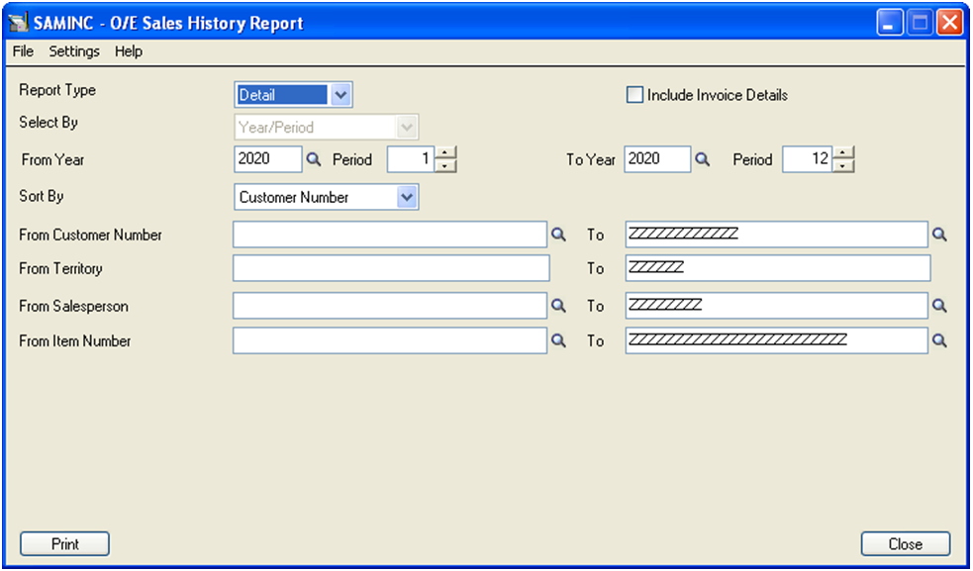Open the File menu
This screenshot has height=571, width=973.
tap(23, 51)
